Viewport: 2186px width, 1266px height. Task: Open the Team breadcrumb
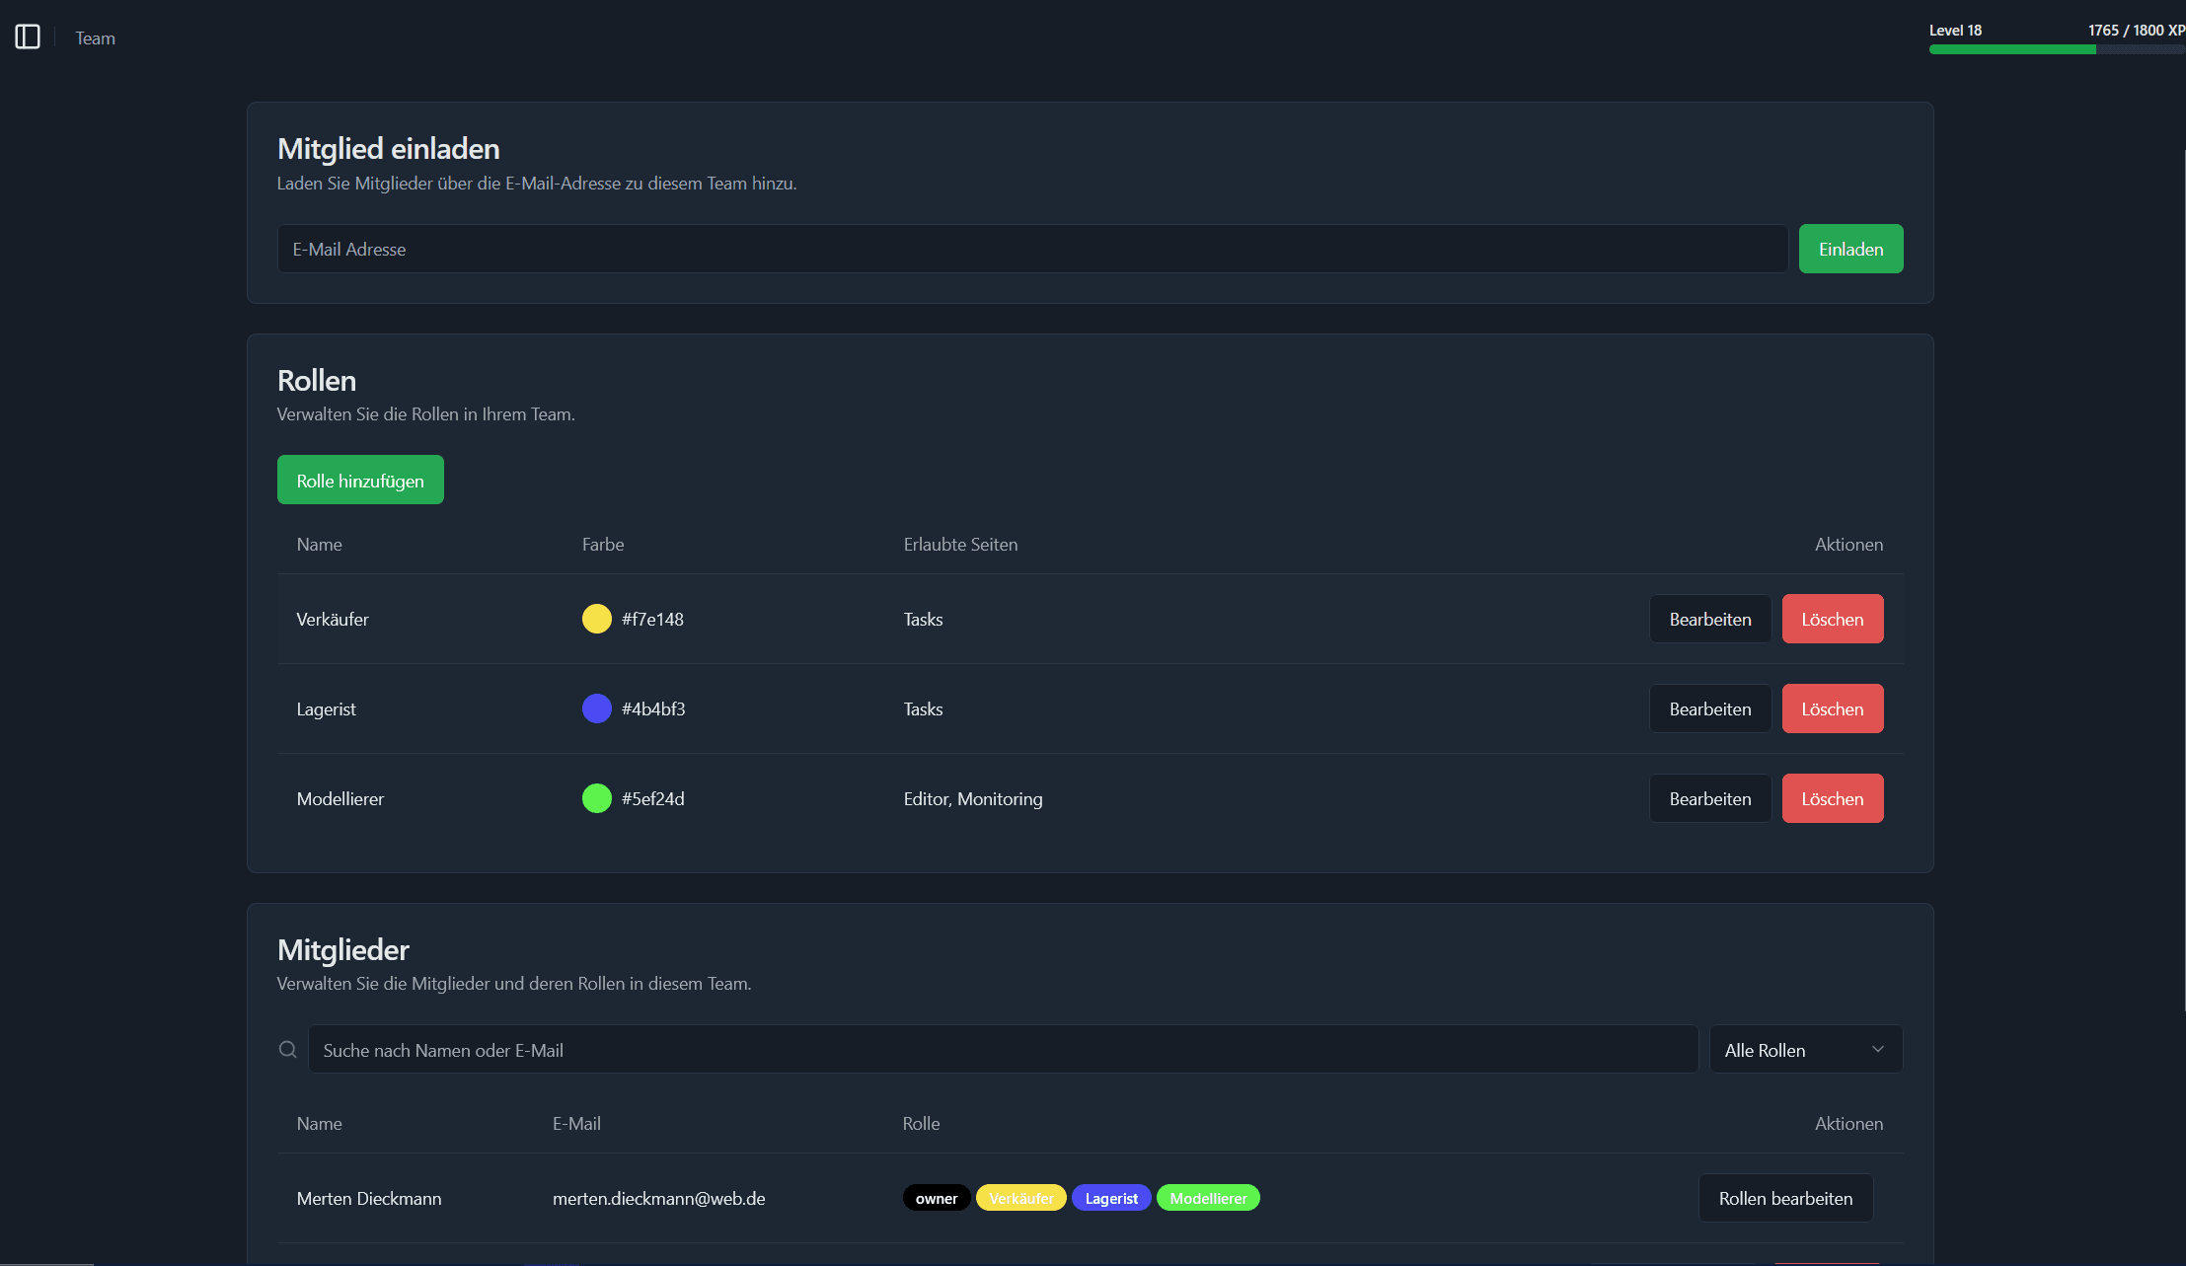(x=96, y=38)
